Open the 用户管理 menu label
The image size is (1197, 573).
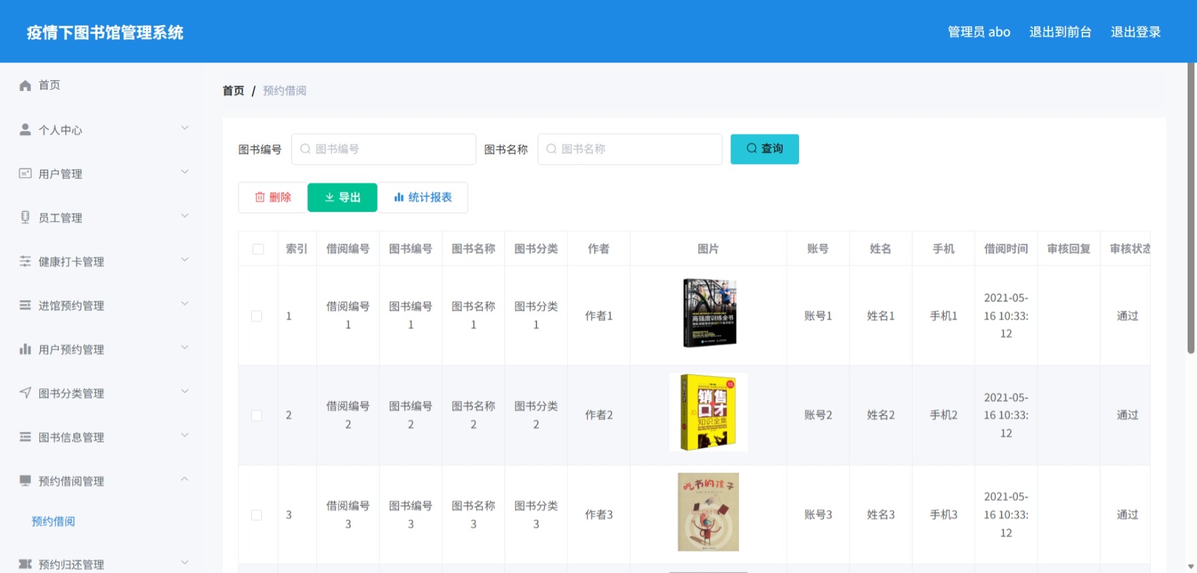pyautogui.click(x=60, y=174)
